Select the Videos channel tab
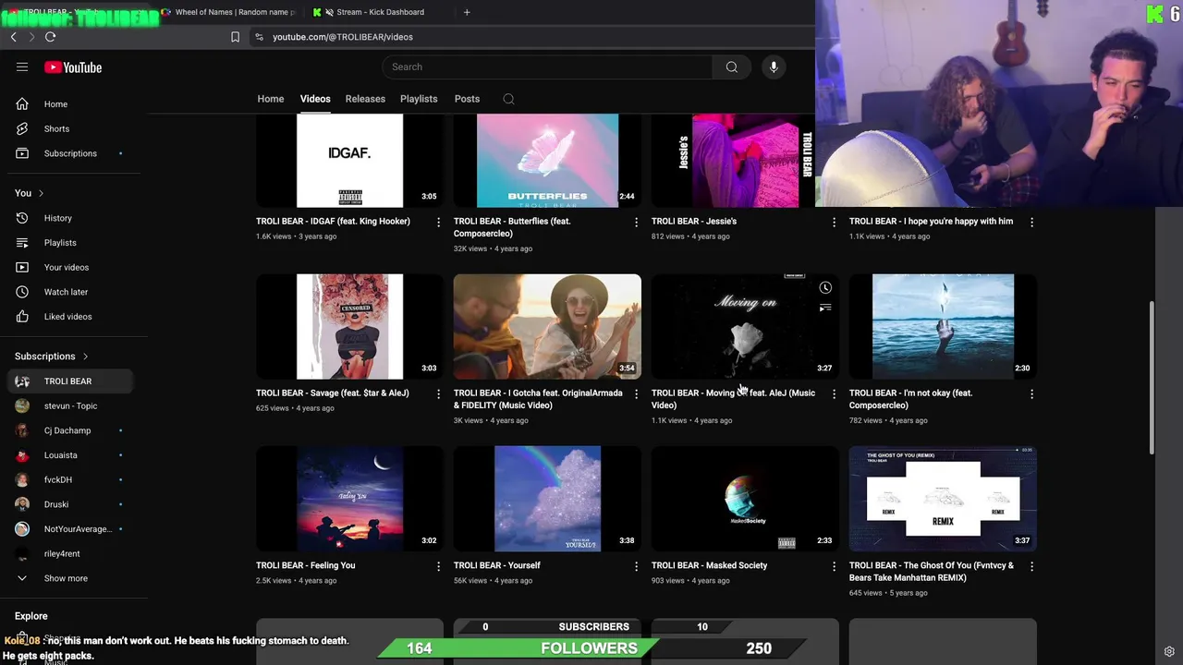 (315, 99)
